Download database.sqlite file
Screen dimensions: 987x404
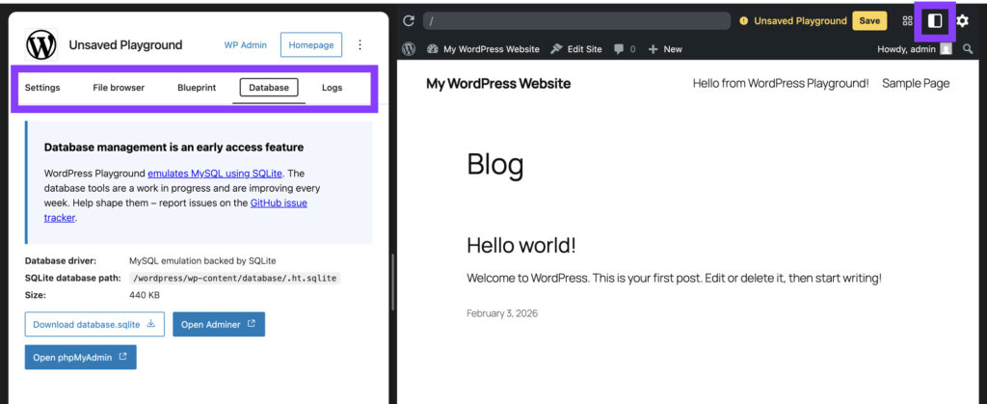tap(94, 324)
